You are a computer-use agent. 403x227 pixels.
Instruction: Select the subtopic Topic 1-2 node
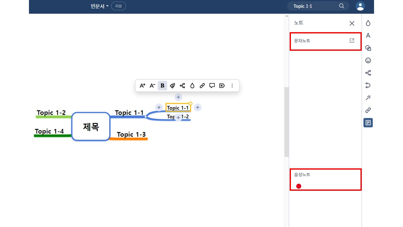178,117
